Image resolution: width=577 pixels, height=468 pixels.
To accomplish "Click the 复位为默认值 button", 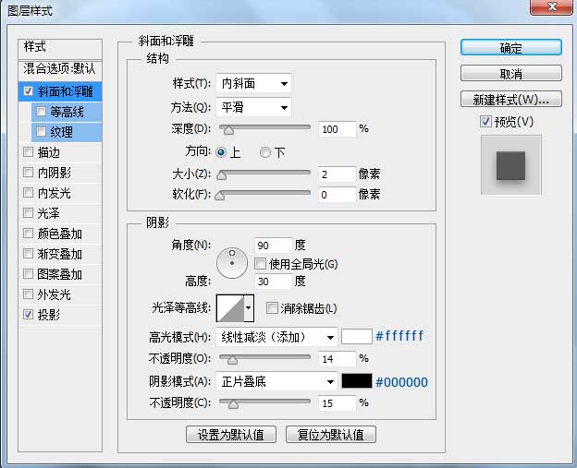I will pos(331,435).
